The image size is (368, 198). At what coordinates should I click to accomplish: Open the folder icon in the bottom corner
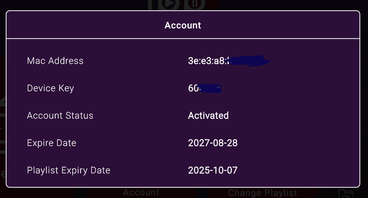click(x=346, y=194)
